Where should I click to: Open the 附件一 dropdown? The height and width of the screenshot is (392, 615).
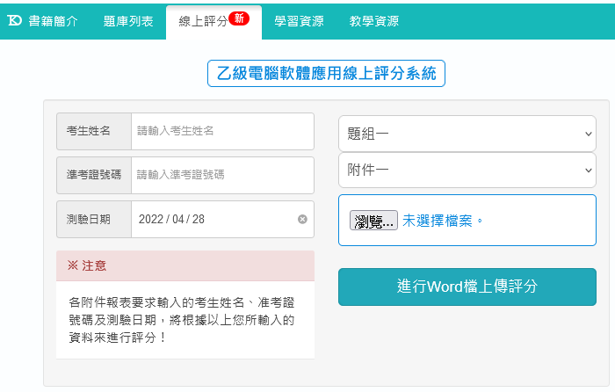point(467,170)
